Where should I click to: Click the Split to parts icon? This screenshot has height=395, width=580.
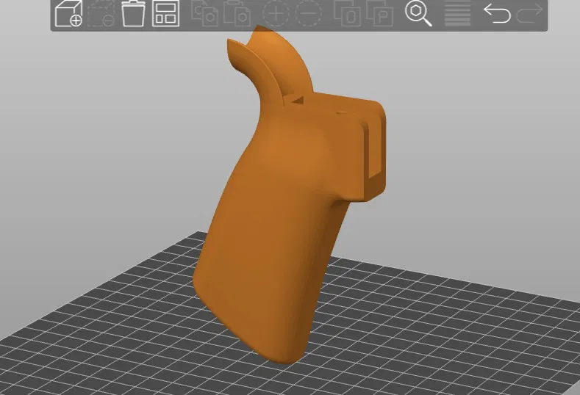tap(379, 13)
